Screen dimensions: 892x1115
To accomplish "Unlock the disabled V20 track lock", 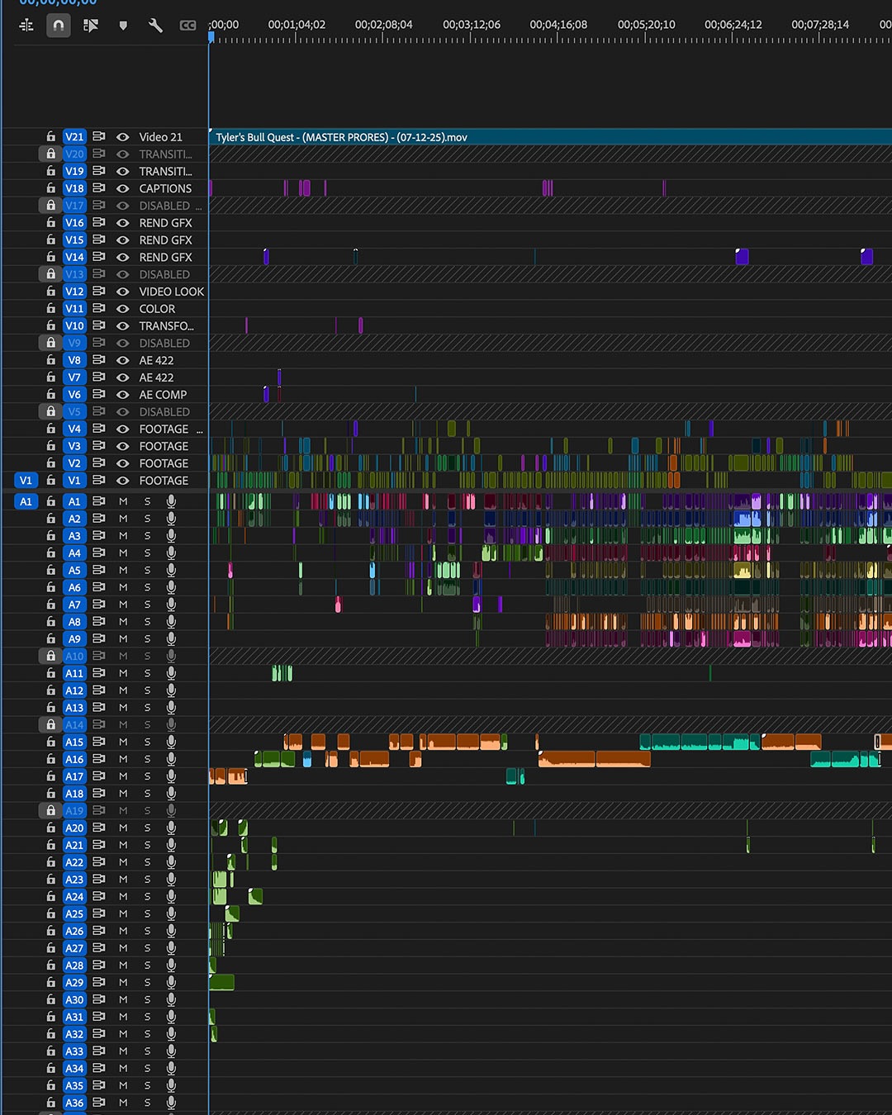I will (x=50, y=154).
